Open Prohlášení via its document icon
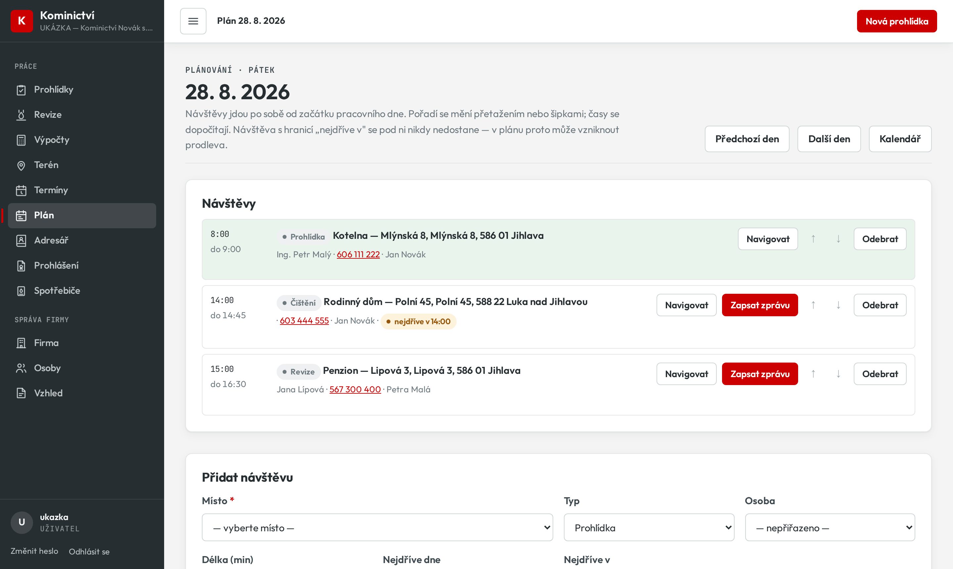The image size is (953, 569). pos(21,266)
